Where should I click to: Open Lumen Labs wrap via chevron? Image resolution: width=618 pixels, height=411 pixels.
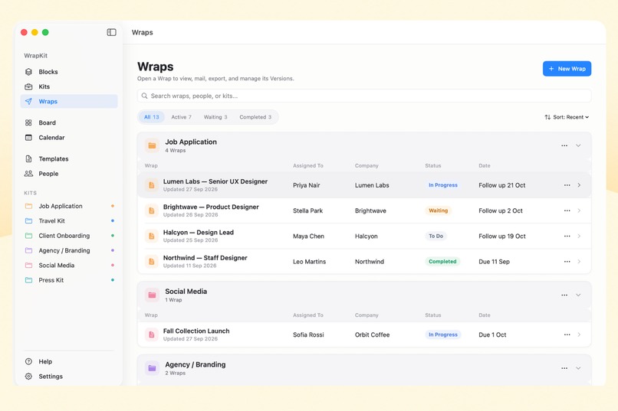[579, 185]
